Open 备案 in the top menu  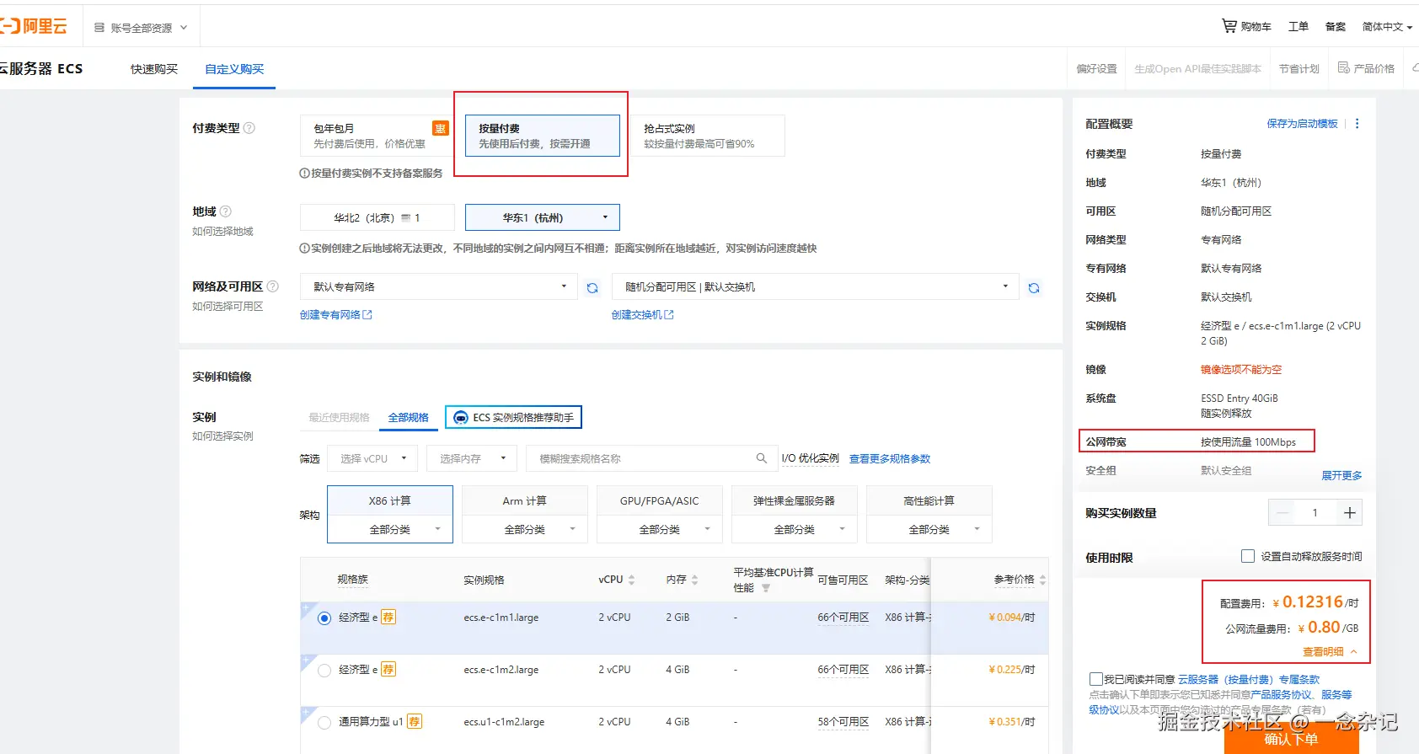(1336, 27)
